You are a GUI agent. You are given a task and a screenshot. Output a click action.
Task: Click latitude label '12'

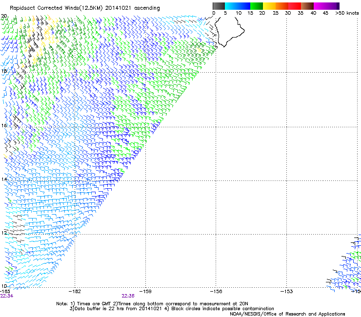point(4,233)
